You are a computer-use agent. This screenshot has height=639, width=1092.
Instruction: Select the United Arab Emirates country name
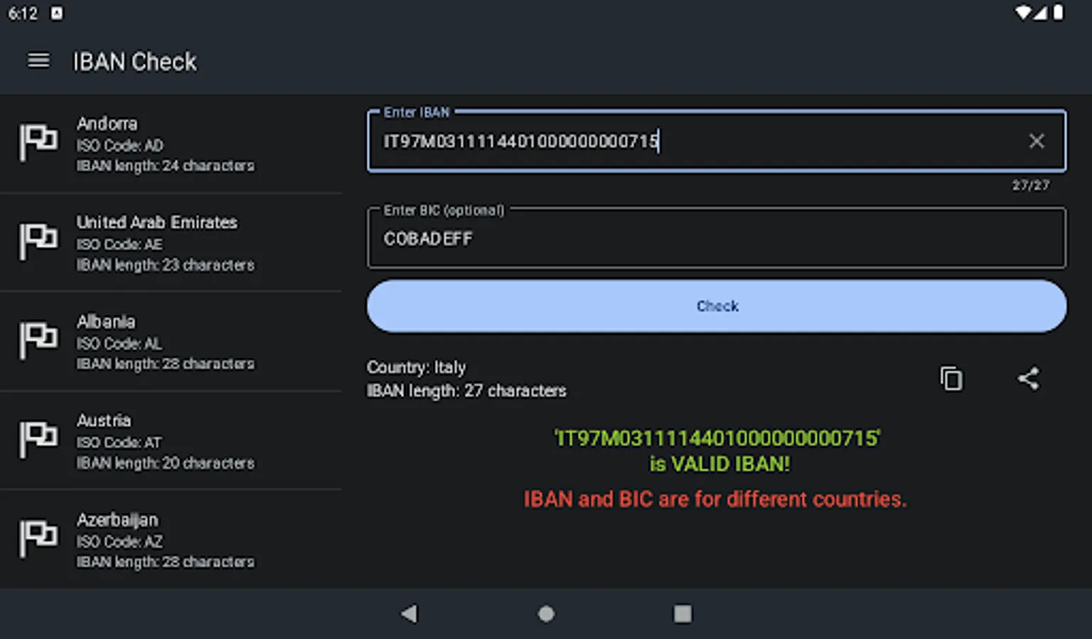pos(157,222)
